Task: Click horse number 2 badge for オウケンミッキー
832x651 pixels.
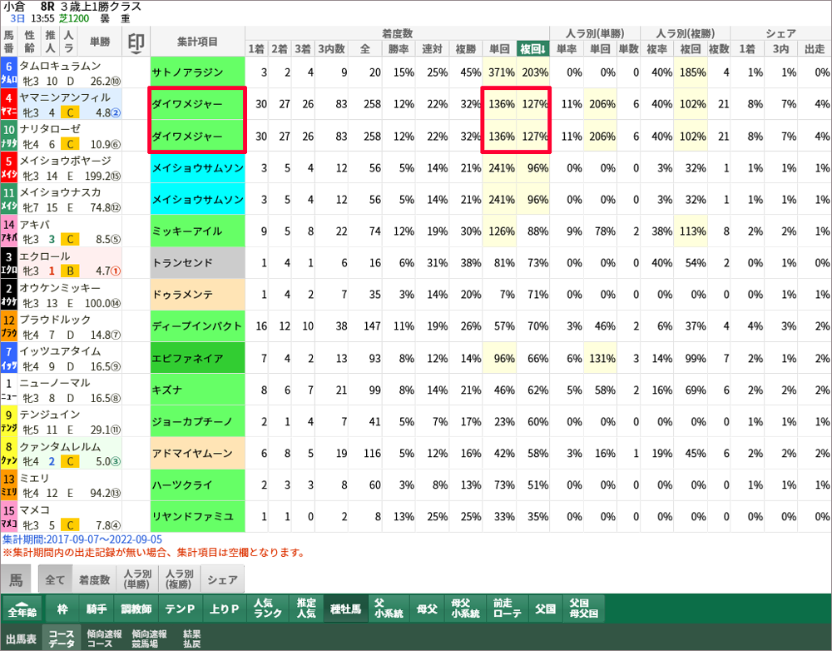Action: (9, 294)
